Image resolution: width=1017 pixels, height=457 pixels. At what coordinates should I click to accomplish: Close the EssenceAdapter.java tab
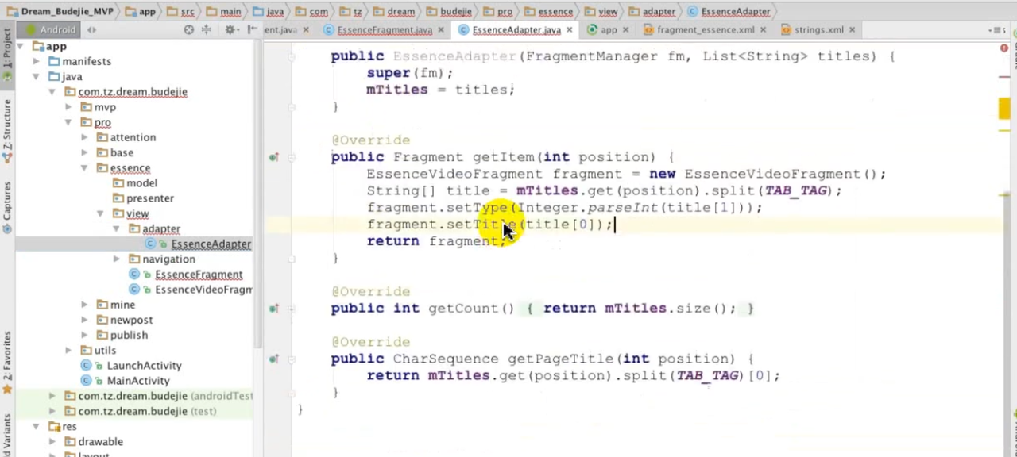point(570,29)
